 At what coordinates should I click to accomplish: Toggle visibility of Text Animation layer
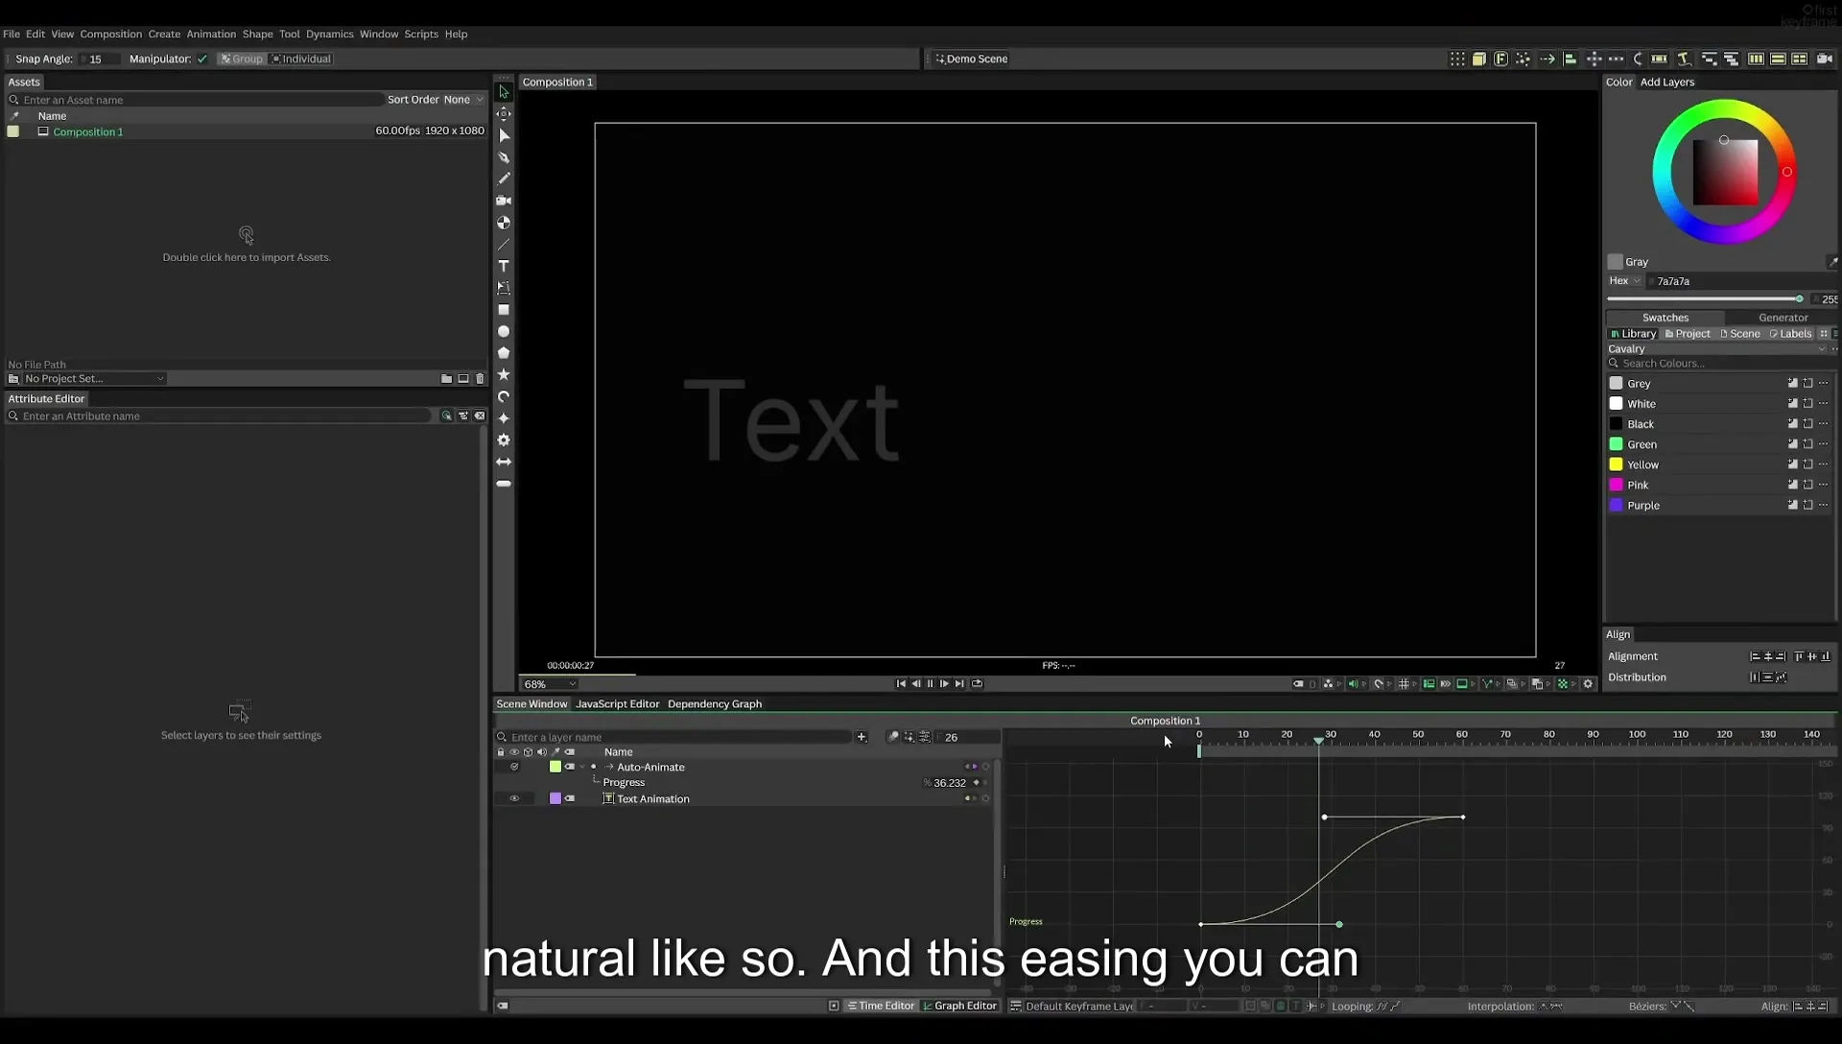point(514,798)
